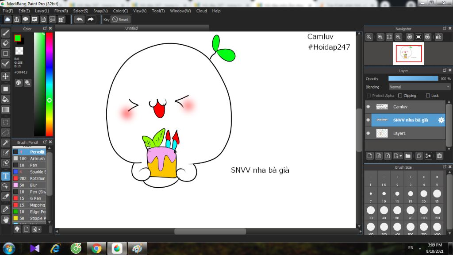Expand brush panel add-brush dropdown
This screenshot has height=255, width=453.
tap(37, 229)
